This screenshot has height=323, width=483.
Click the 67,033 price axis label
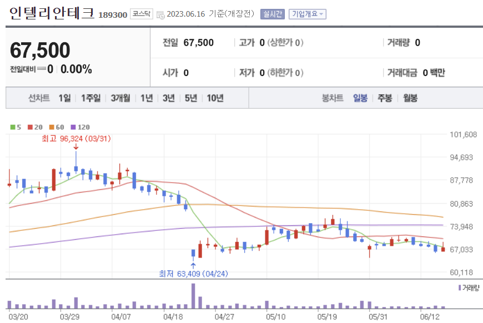pos(461,249)
